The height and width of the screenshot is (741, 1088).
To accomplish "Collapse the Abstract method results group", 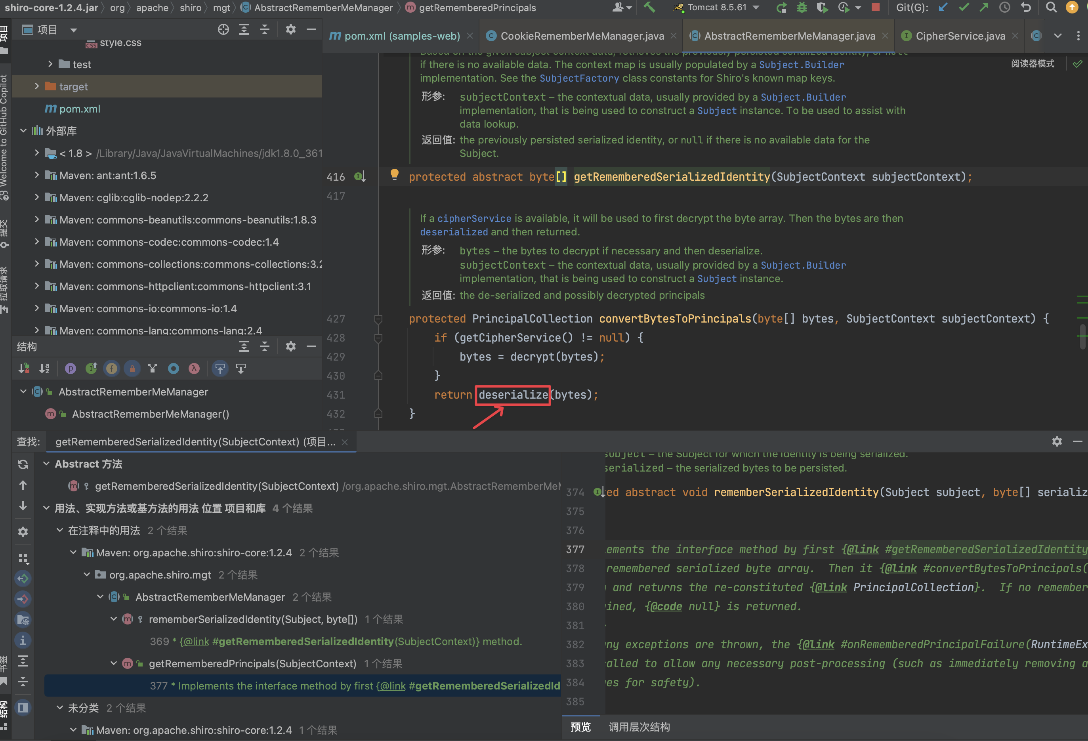I will [46, 463].
